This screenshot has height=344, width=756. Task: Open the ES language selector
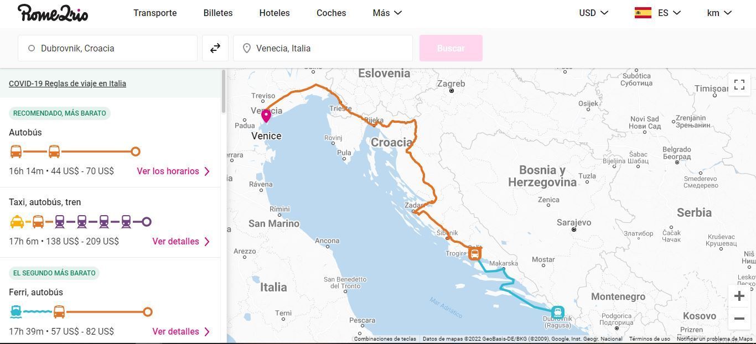657,13
